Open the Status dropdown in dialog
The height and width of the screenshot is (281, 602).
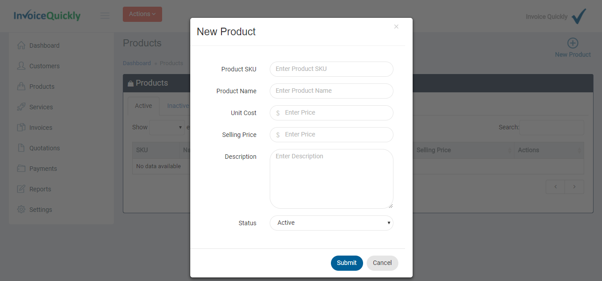331,223
